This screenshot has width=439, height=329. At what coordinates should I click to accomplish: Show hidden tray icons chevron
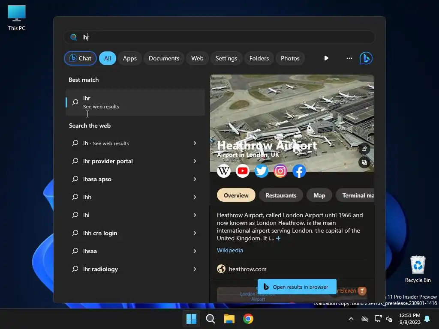click(351, 319)
